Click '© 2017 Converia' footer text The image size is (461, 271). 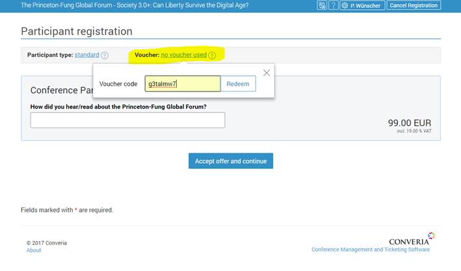[47, 243]
